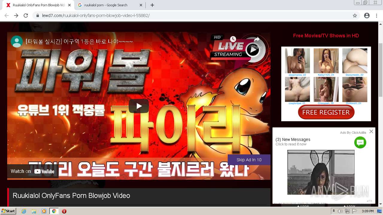This screenshot has height=215, width=383.
Task: Open Chrome's three-dot menu
Action: click(376, 16)
